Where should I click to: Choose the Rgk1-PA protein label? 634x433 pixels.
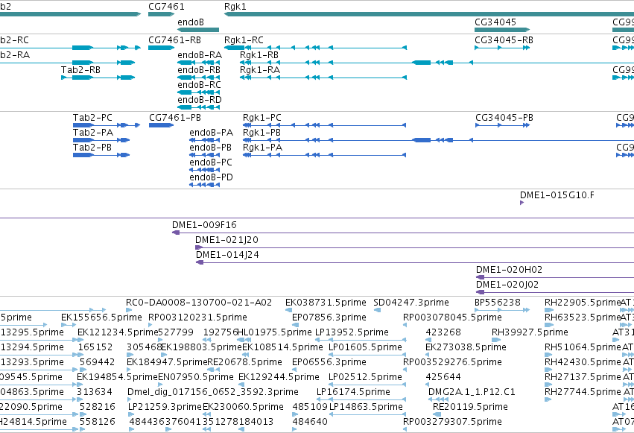(x=262, y=148)
